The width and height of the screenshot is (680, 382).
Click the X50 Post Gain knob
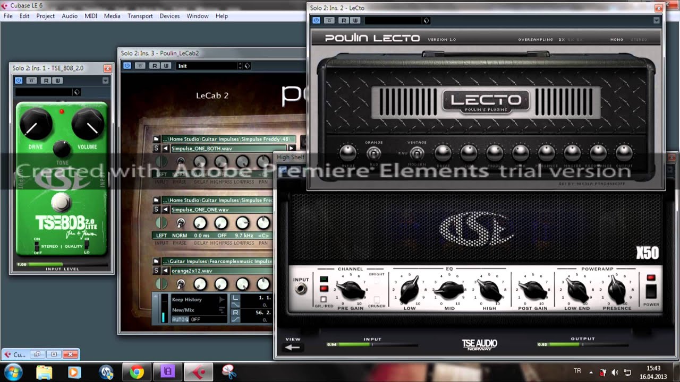[x=532, y=290]
